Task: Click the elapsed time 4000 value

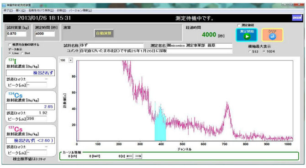Action: click(x=209, y=35)
